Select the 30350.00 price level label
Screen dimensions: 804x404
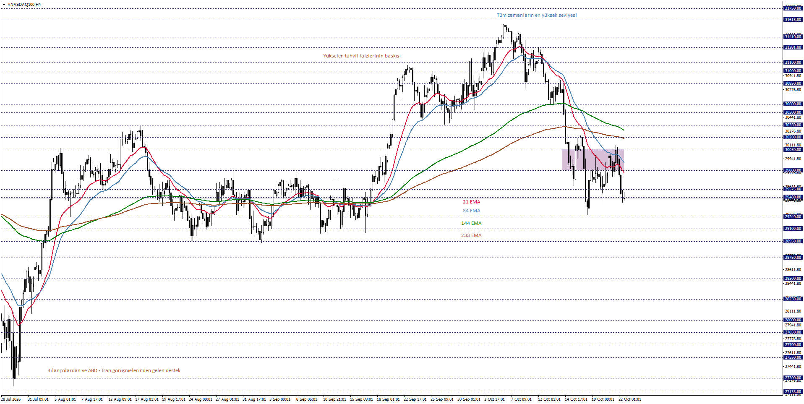793,125
